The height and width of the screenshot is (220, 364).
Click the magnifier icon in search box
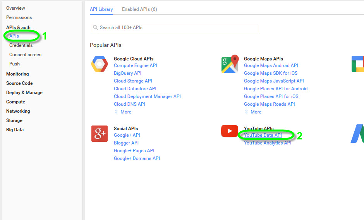tap(95, 27)
